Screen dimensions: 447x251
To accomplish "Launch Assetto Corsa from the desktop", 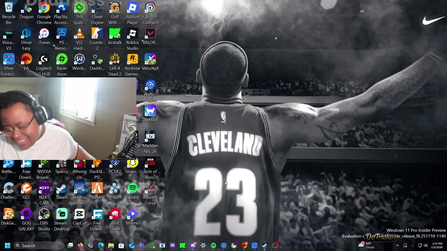I will point(150,194).
